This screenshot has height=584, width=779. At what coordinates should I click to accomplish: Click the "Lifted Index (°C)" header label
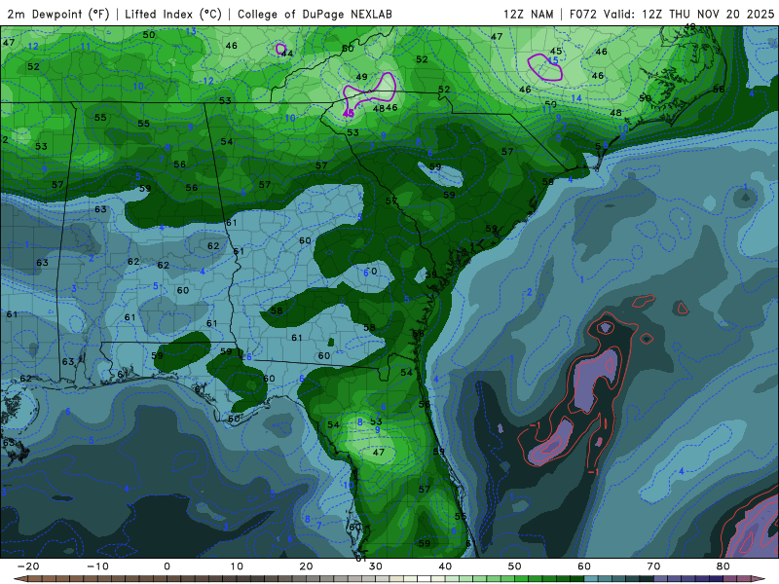click(173, 14)
